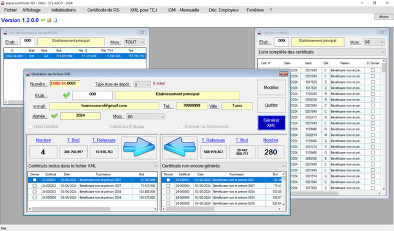
Task: Open the Initialisations menu
Action: tap(63, 10)
